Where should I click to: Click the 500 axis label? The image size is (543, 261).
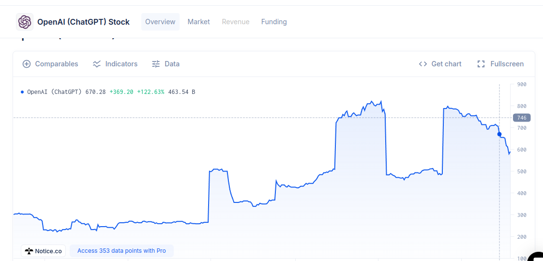[x=522, y=171]
